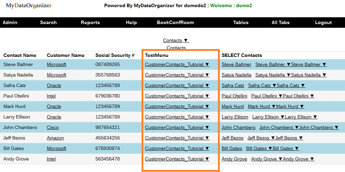Open CustomerContacts_Tutorial menu for Andy Grove
This screenshot has width=345, height=172.
(177, 159)
